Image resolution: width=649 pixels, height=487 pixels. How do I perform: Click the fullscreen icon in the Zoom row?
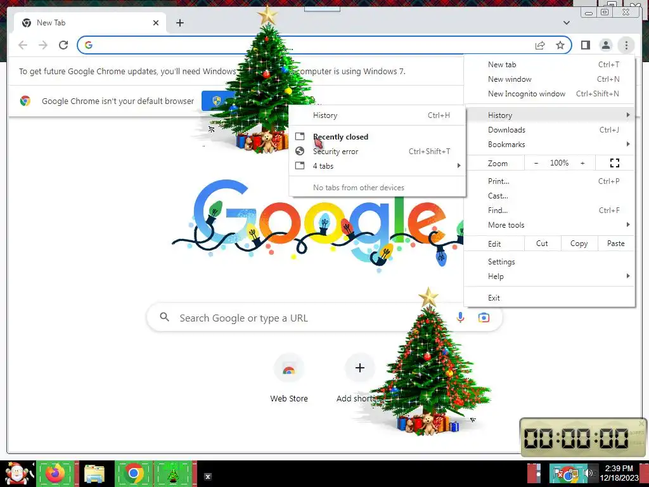(x=615, y=163)
